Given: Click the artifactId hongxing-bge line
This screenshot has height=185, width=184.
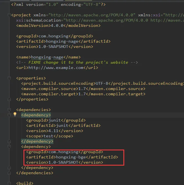Looking at the screenshot, I should tap(72, 157).
